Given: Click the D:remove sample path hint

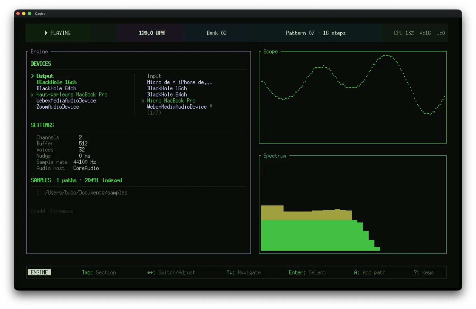Looking at the screenshot, I should [x=62, y=211].
